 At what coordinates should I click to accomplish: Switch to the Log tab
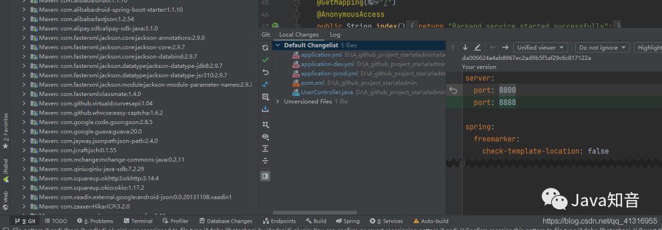(x=335, y=35)
